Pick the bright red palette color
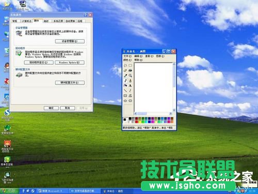Screen dimensions: 258x194 [x=137, y=122]
